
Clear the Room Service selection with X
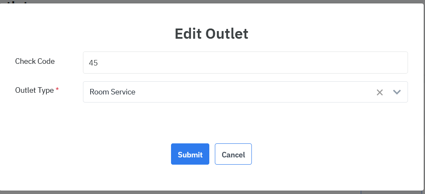click(x=380, y=92)
